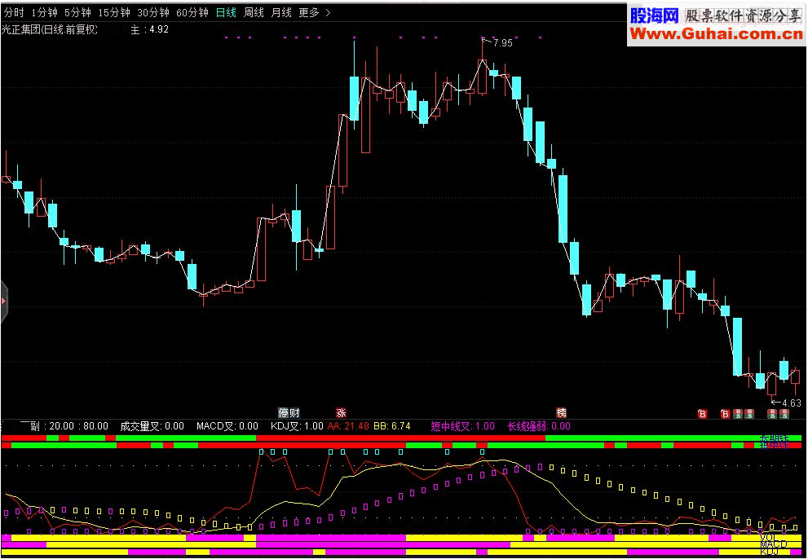Expand the collapsed left side panel handle
Viewport: 808px width, 559px height.
tap(3, 302)
